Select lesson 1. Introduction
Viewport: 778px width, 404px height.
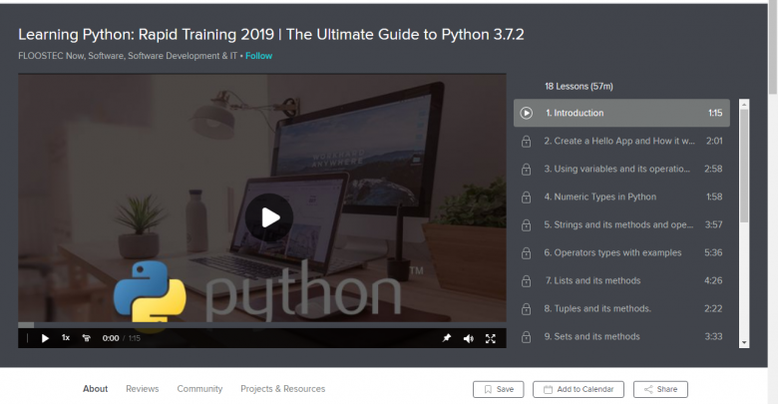click(621, 113)
